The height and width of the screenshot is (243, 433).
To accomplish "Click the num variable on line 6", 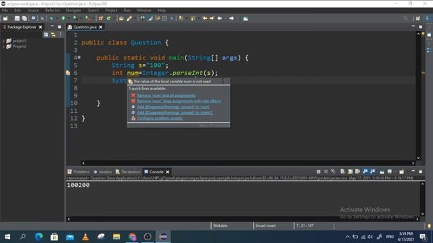I will pos(133,73).
